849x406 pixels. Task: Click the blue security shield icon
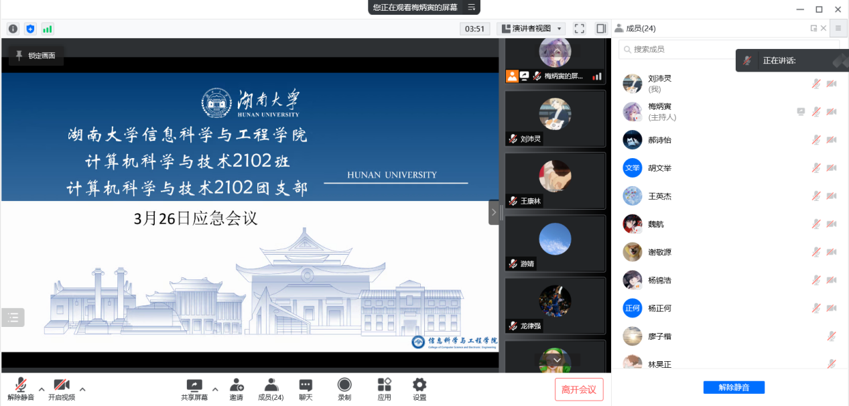[30, 29]
